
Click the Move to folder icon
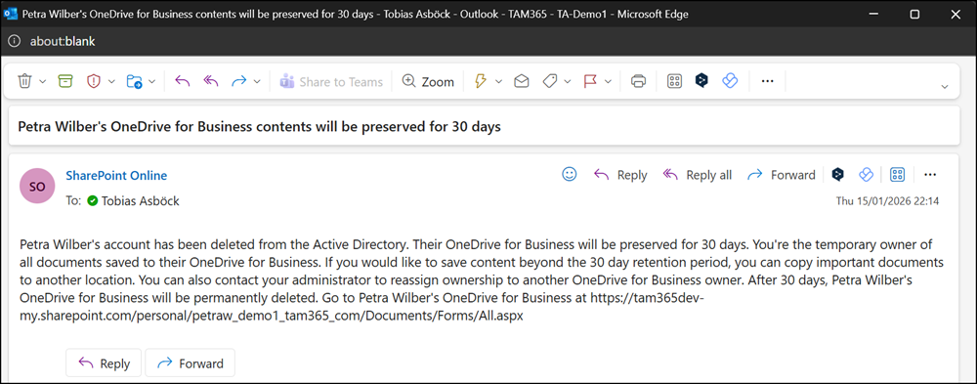[x=134, y=81]
